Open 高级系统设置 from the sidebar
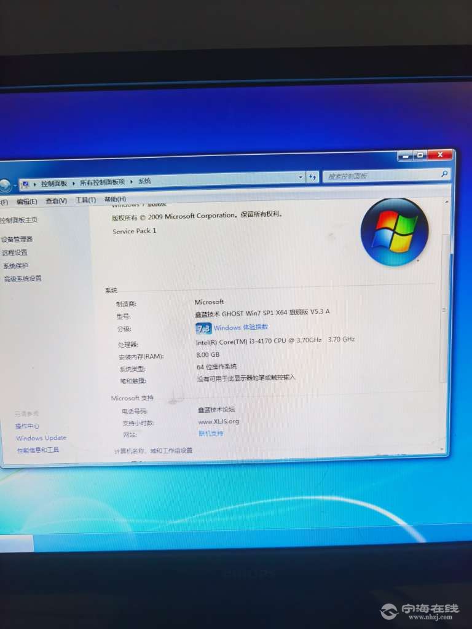 pyautogui.click(x=23, y=279)
